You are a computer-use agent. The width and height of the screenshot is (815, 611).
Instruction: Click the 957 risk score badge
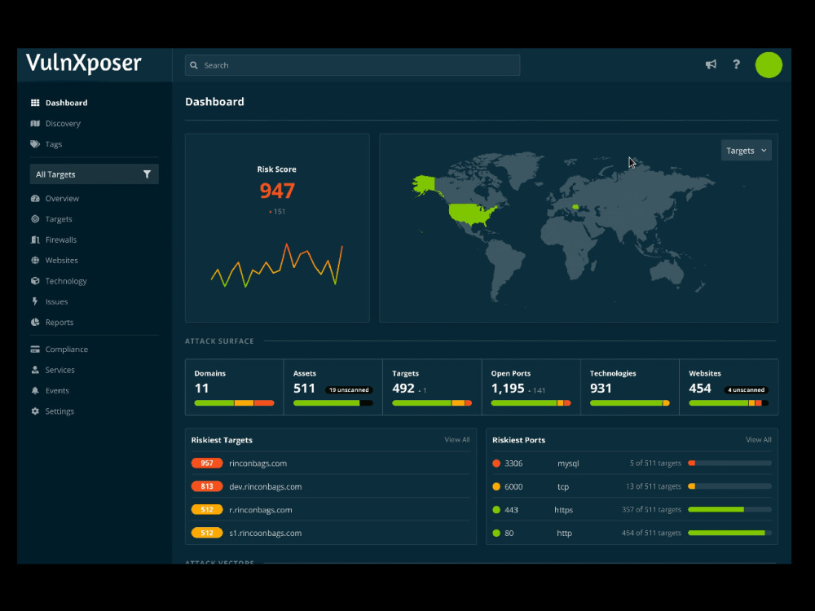pos(207,463)
